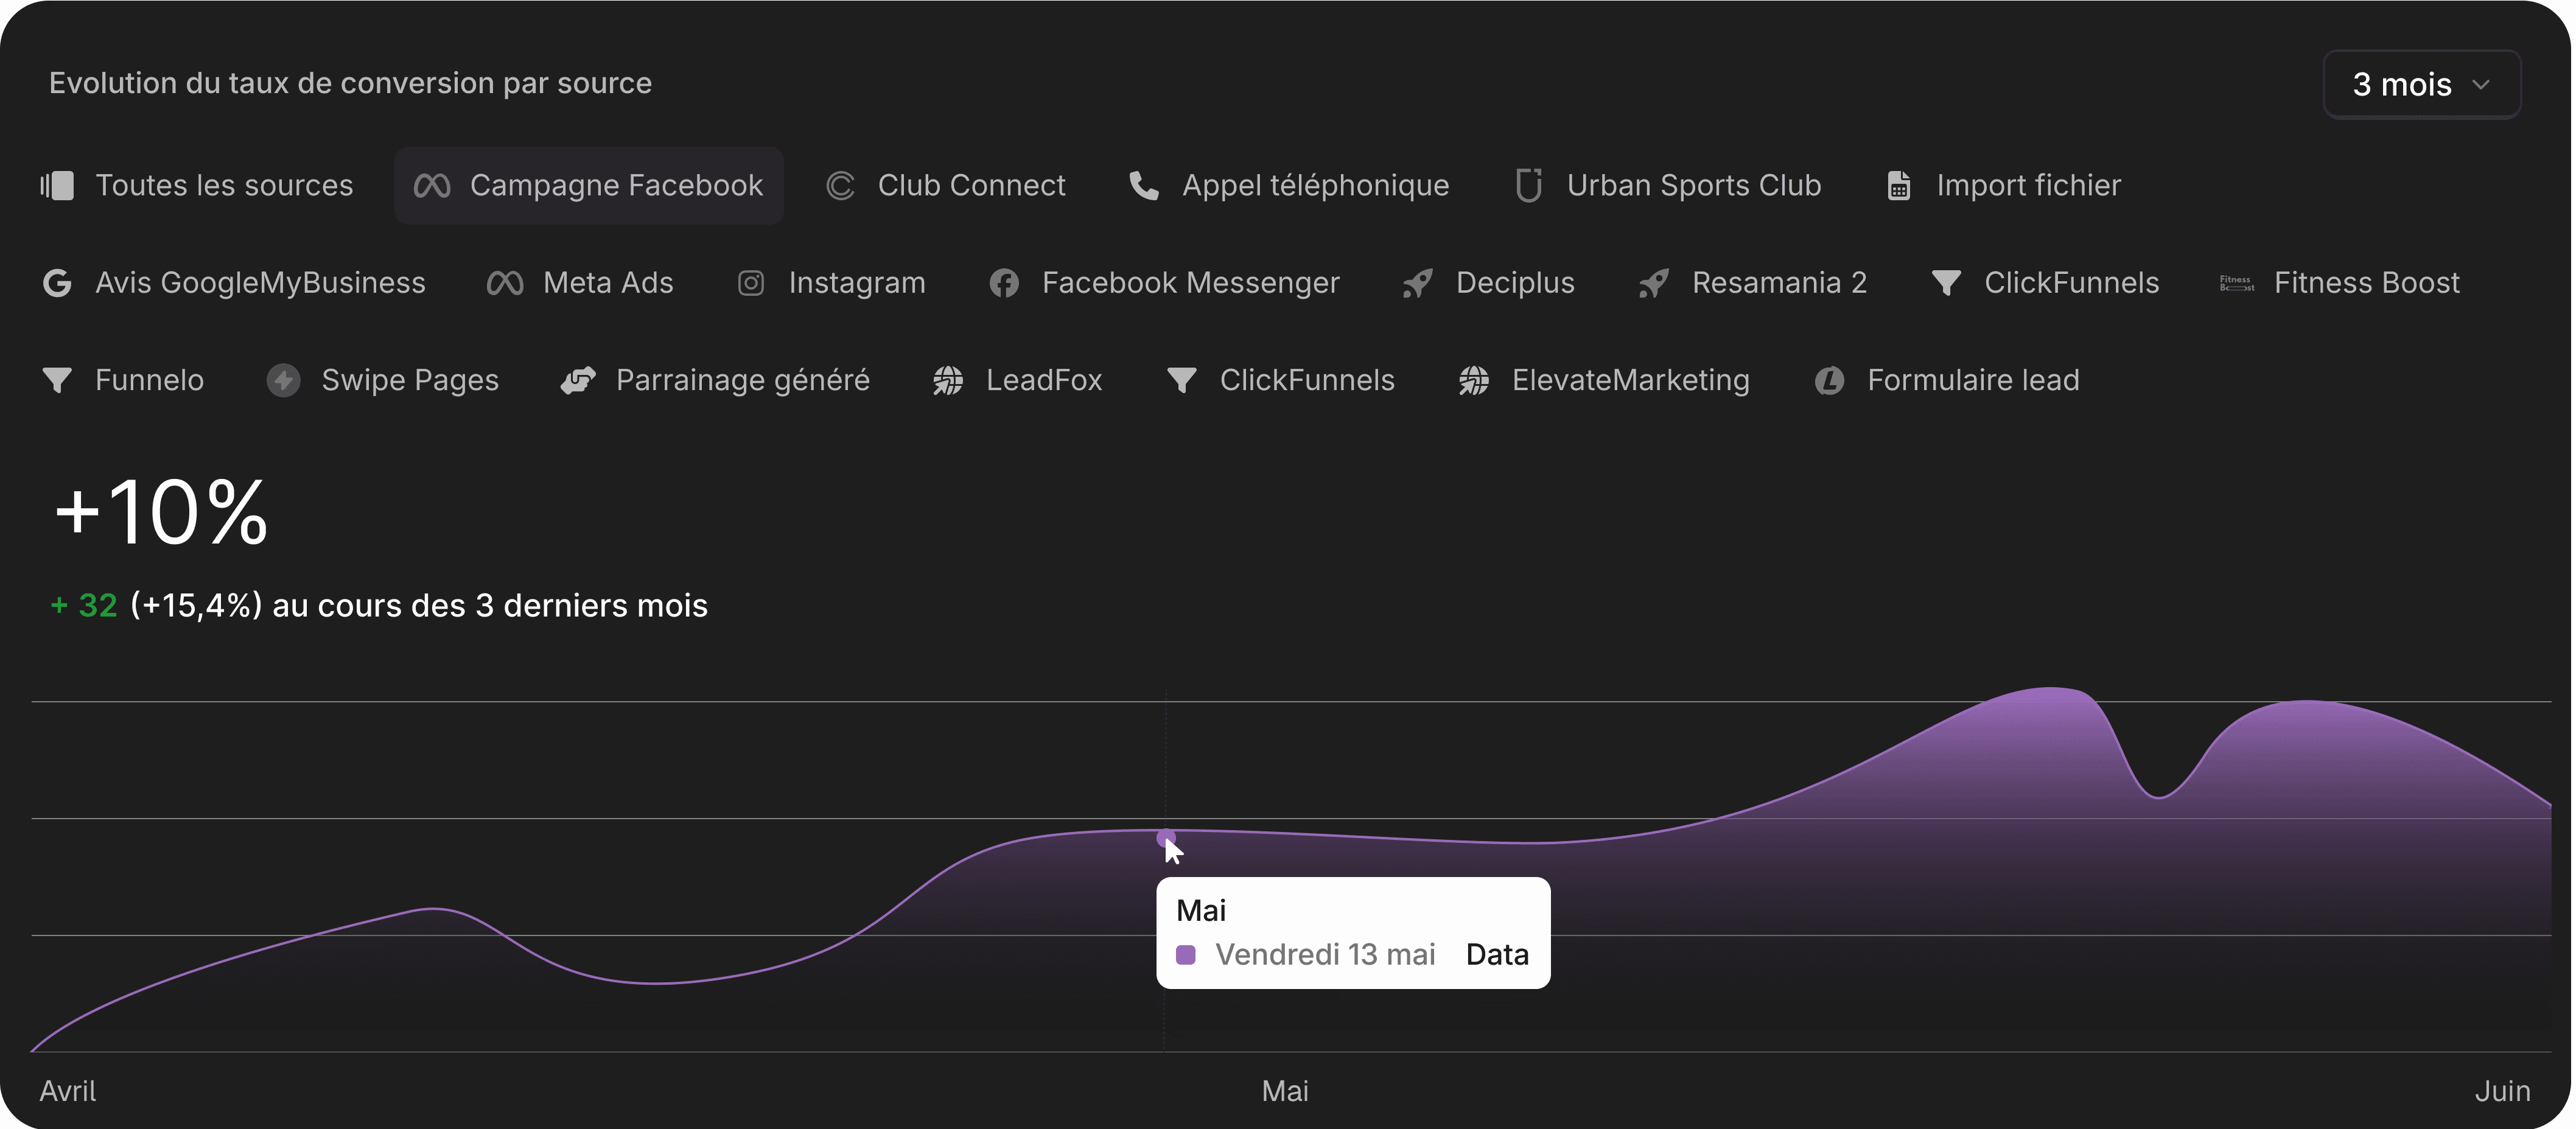Click the Import fichier document icon
This screenshot has height=1129, width=2576.
[x=1898, y=185]
